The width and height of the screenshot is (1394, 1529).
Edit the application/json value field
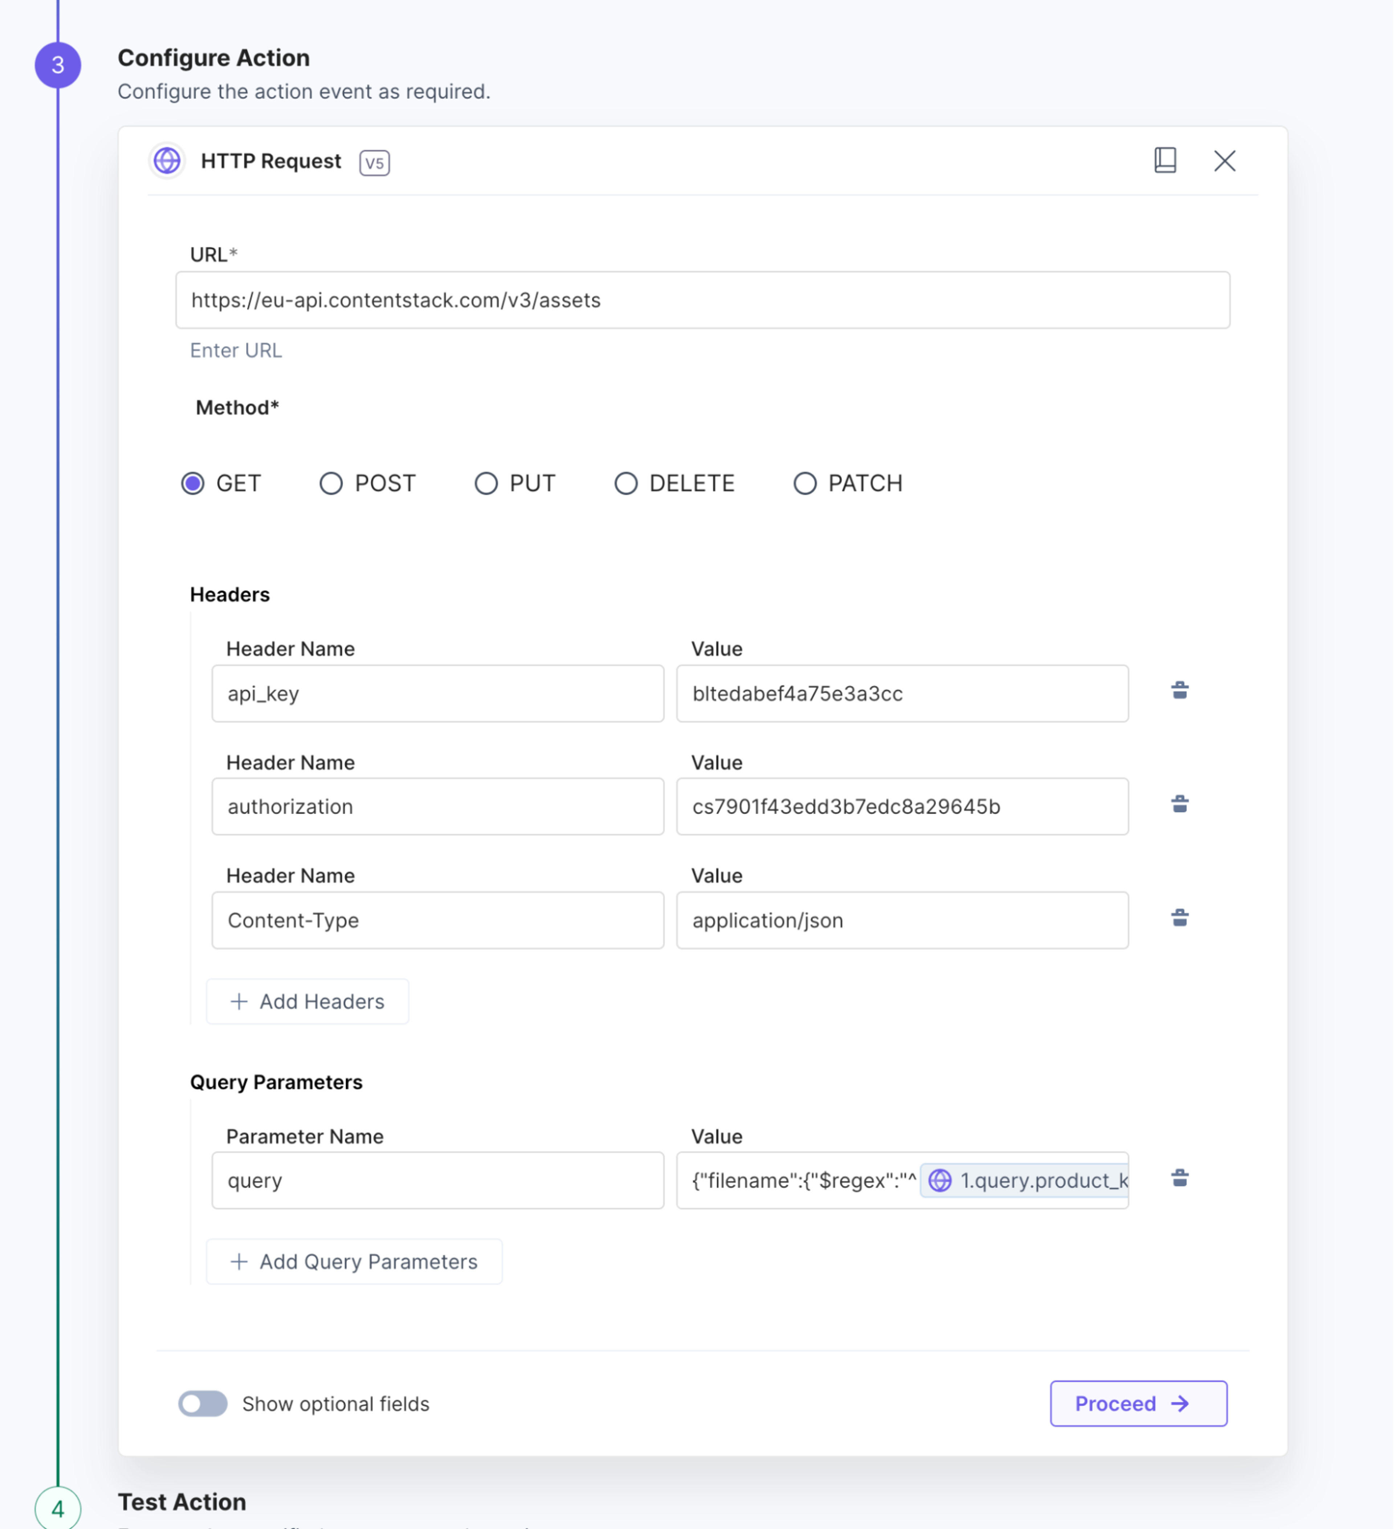click(902, 920)
